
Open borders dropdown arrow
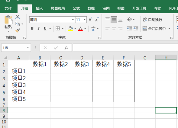click(x=63, y=28)
